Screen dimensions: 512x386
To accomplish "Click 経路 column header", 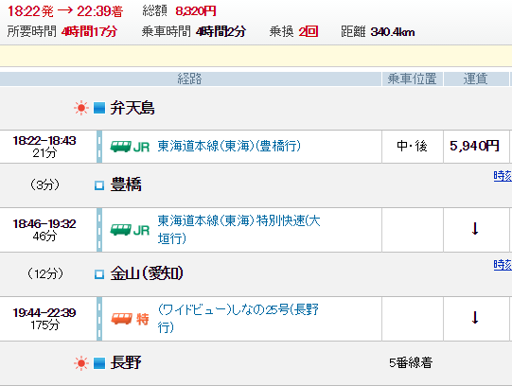I will tap(190, 79).
